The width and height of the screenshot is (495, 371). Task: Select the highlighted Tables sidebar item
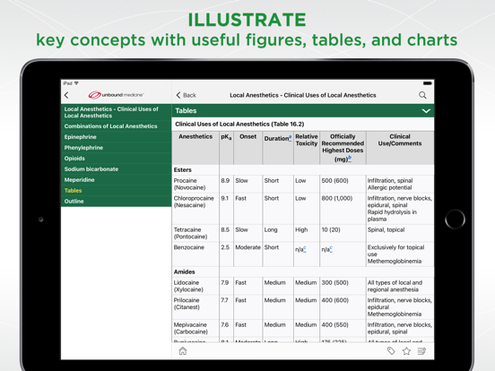[117, 191]
